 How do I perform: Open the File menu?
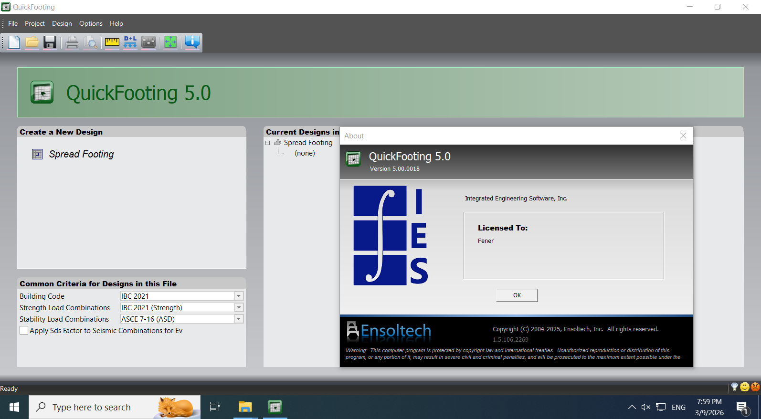pos(13,23)
